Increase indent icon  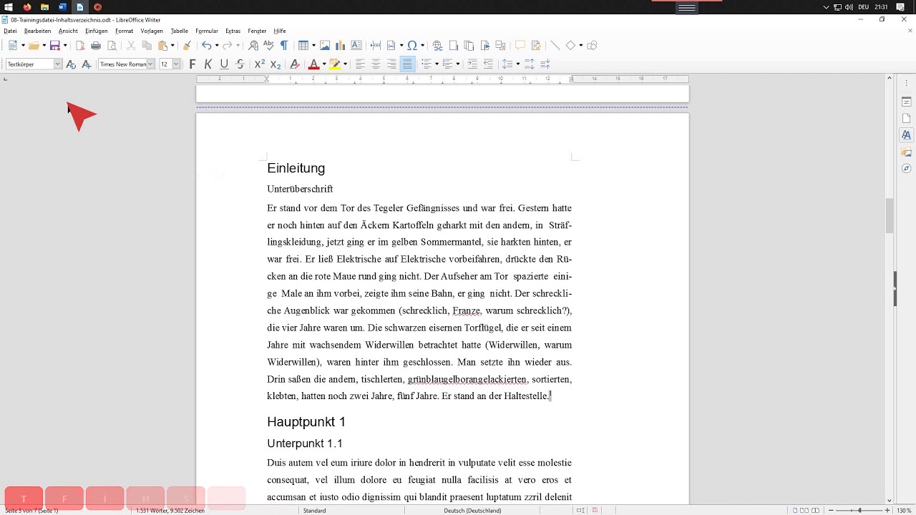pos(472,64)
